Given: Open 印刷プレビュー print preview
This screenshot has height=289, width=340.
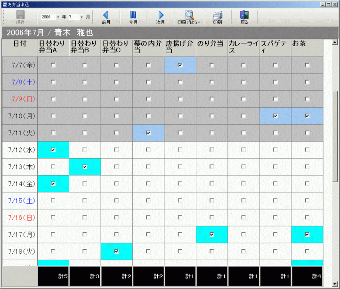Looking at the screenshot, I should [x=189, y=17].
